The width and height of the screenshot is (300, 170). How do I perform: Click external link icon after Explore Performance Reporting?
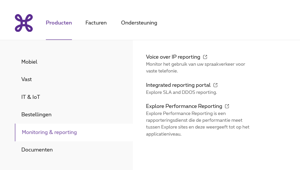click(227, 106)
